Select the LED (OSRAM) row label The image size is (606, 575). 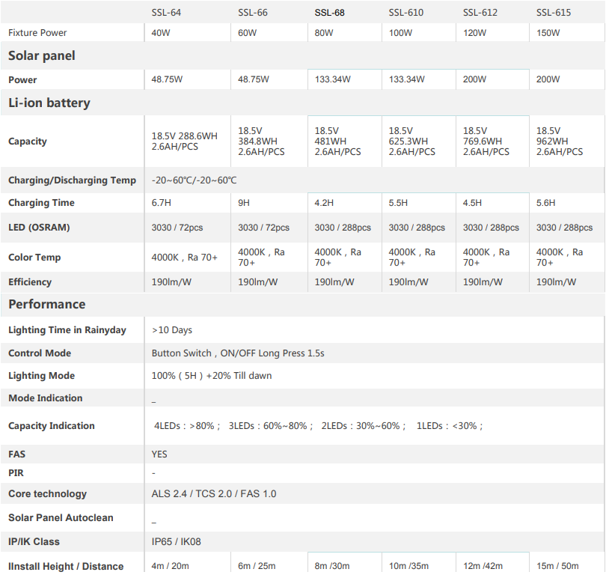39,228
